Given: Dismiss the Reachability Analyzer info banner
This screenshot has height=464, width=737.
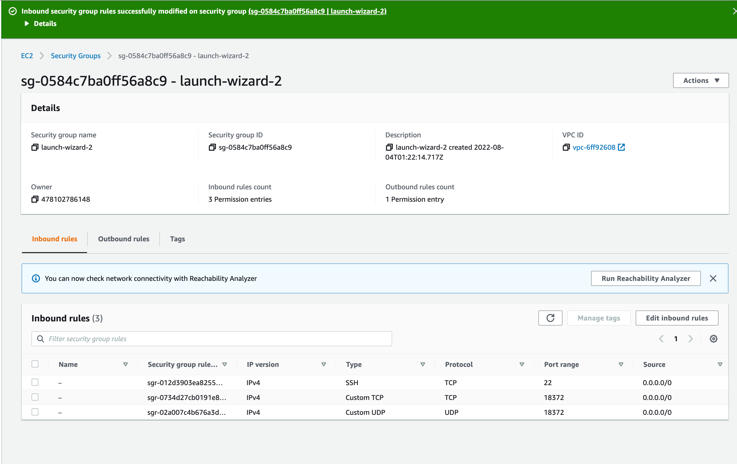Looking at the screenshot, I should (713, 278).
